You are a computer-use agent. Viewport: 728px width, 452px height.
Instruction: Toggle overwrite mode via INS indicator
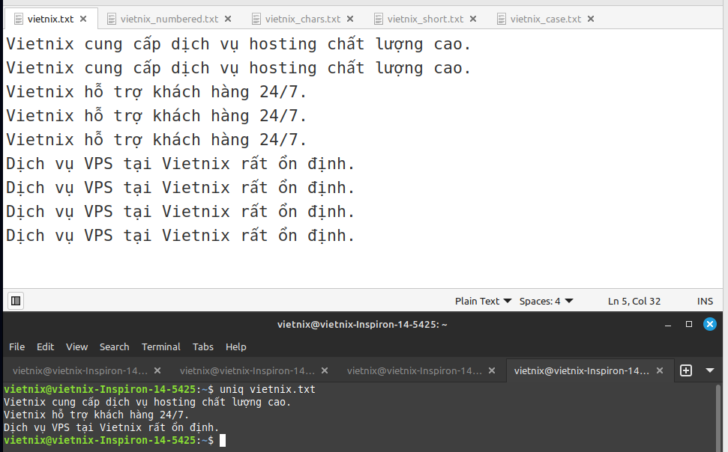coord(705,301)
